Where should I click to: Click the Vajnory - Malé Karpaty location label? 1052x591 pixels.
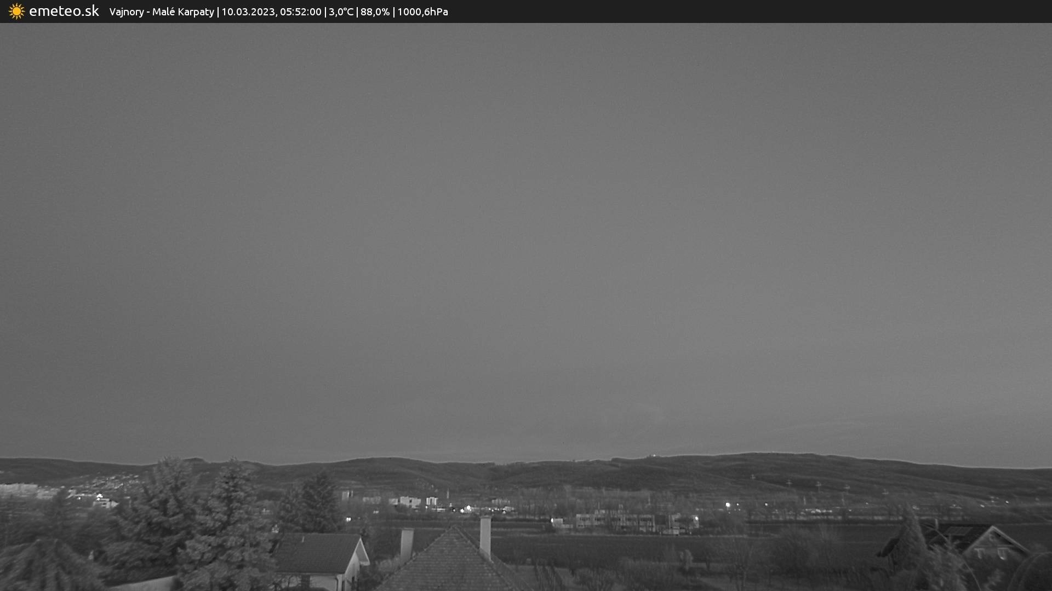click(x=162, y=12)
